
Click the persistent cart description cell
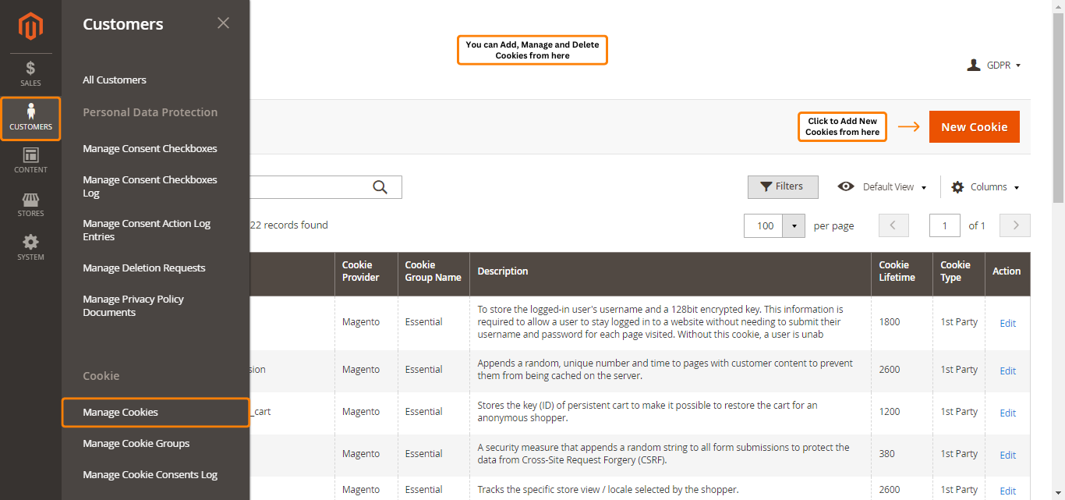click(x=670, y=412)
